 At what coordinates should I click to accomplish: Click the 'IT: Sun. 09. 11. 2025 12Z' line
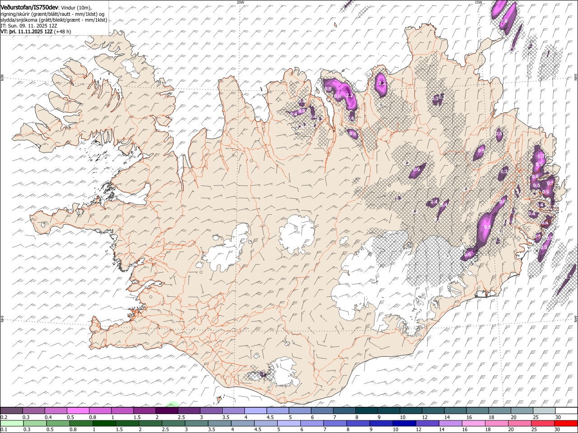(x=29, y=26)
